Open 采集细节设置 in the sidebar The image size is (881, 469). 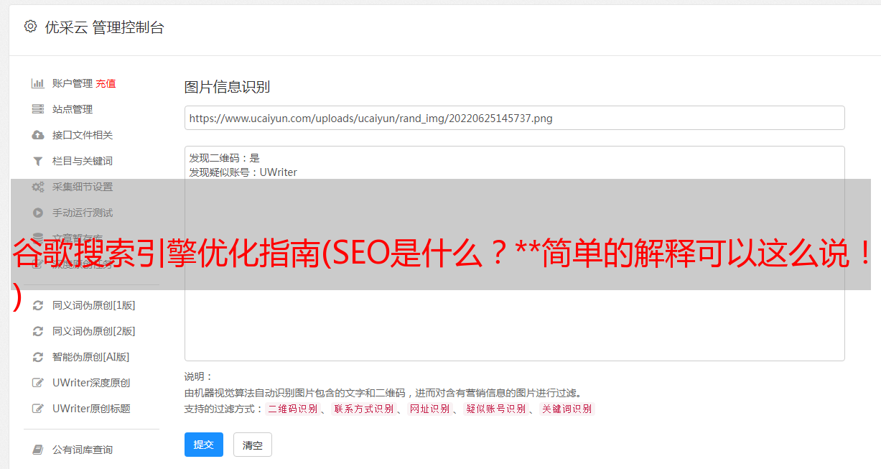click(x=83, y=187)
